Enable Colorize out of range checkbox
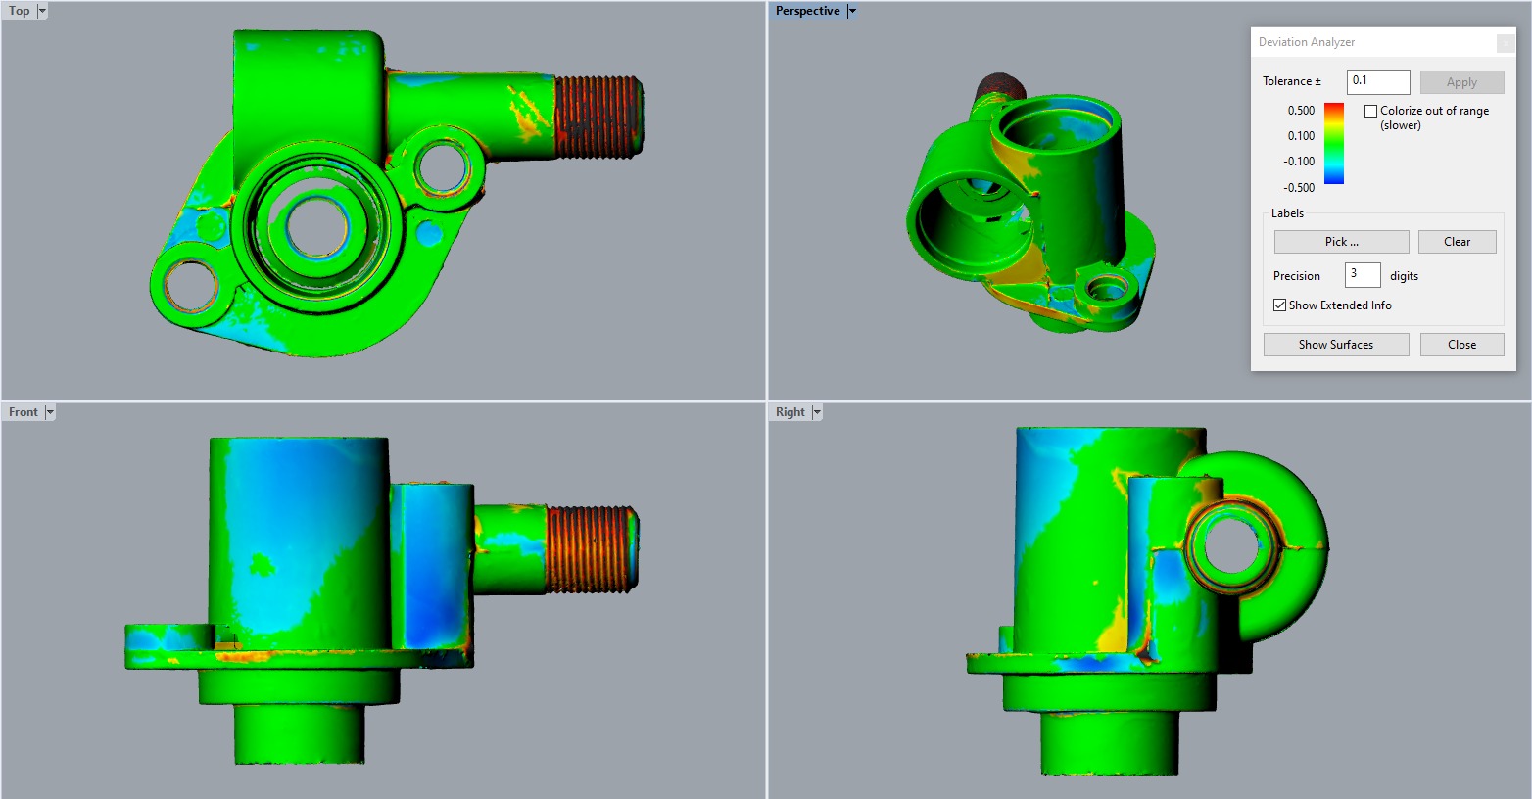 (x=1371, y=112)
